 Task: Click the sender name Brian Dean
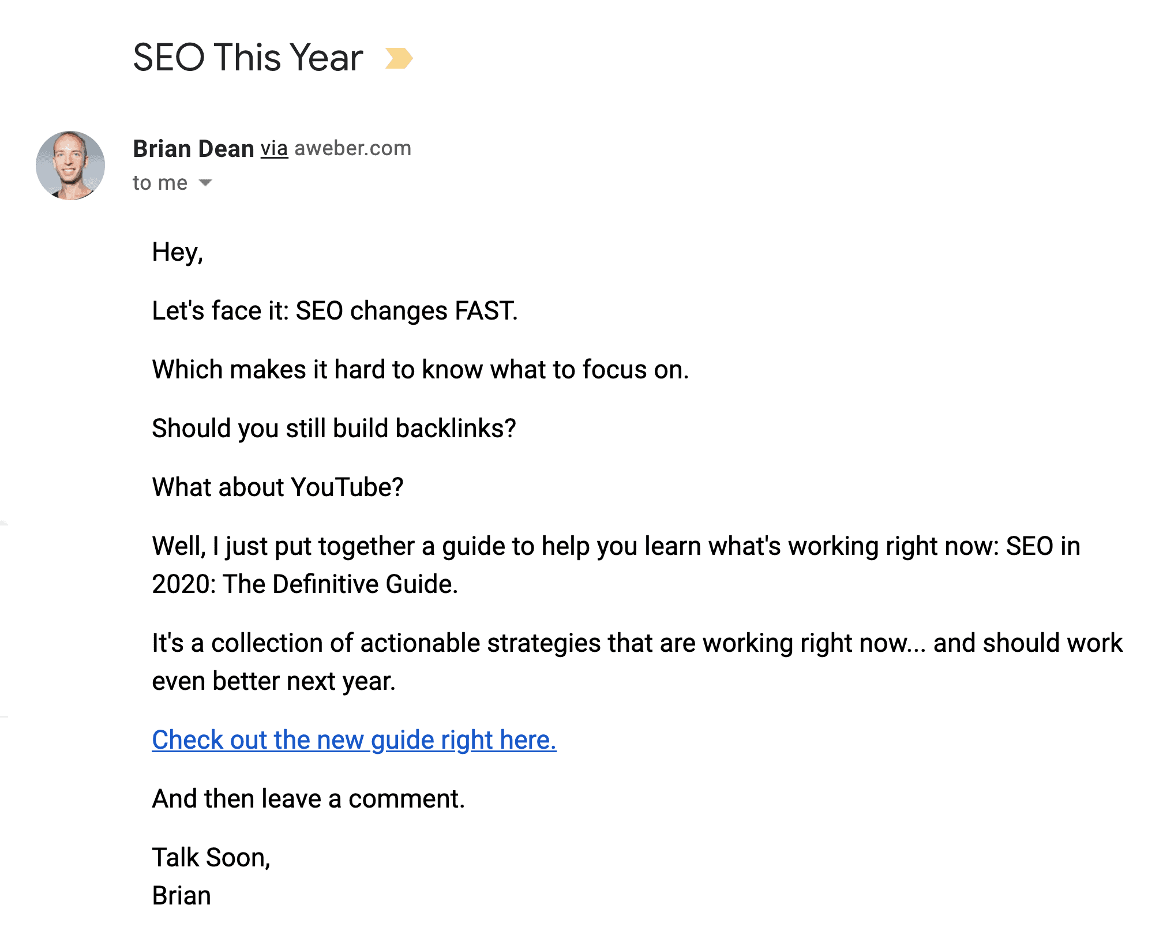tap(193, 149)
